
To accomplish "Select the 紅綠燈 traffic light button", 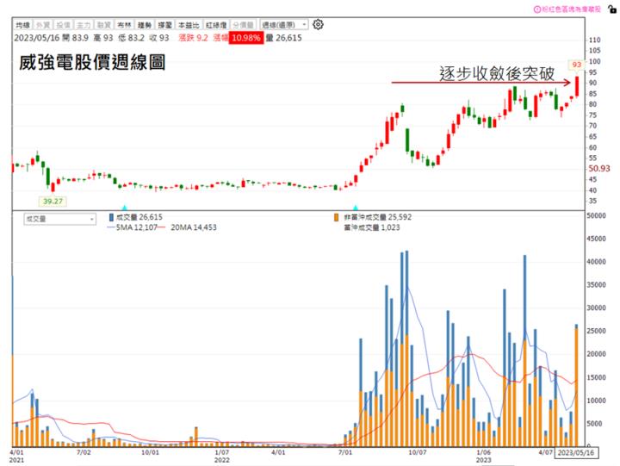I will tap(216, 25).
